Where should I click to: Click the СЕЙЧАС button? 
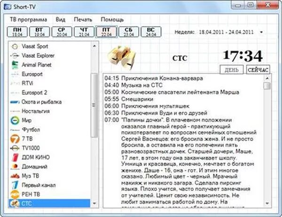(x=258, y=70)
